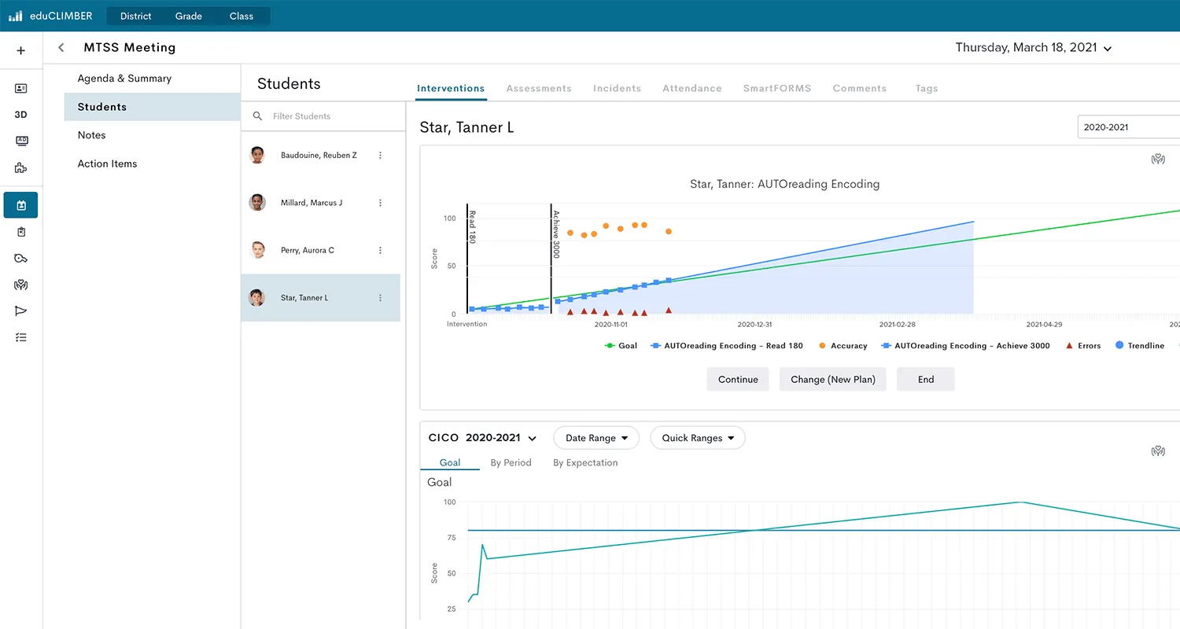Toggle the Goal line in chart legend
The width and height of the screenshot is (1180, 629).
coord(621,346)
